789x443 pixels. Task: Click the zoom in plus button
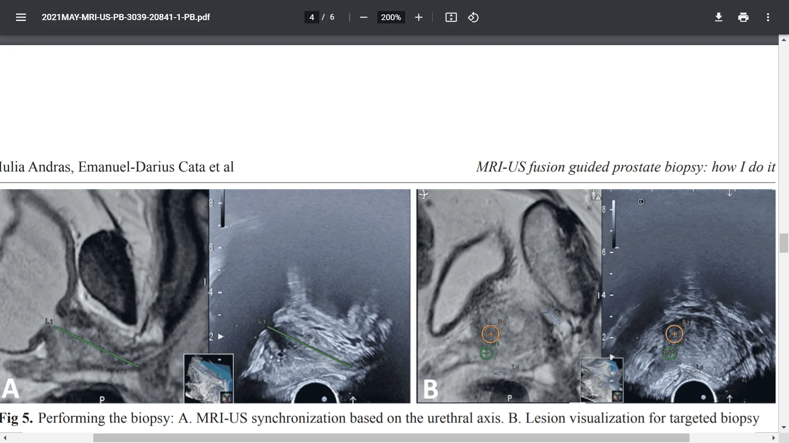pyautogui.click(x=418, y=17)
